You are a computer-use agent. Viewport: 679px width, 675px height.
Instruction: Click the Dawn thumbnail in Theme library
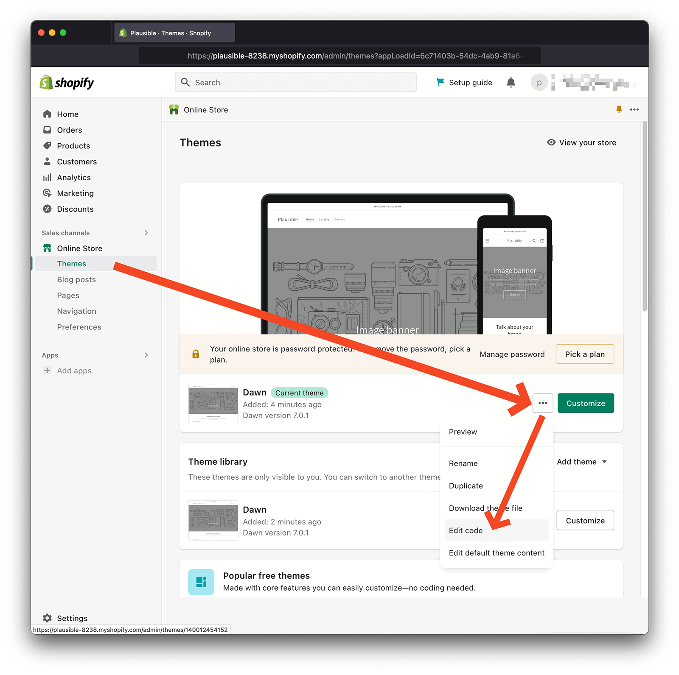(x=213, y=521)
